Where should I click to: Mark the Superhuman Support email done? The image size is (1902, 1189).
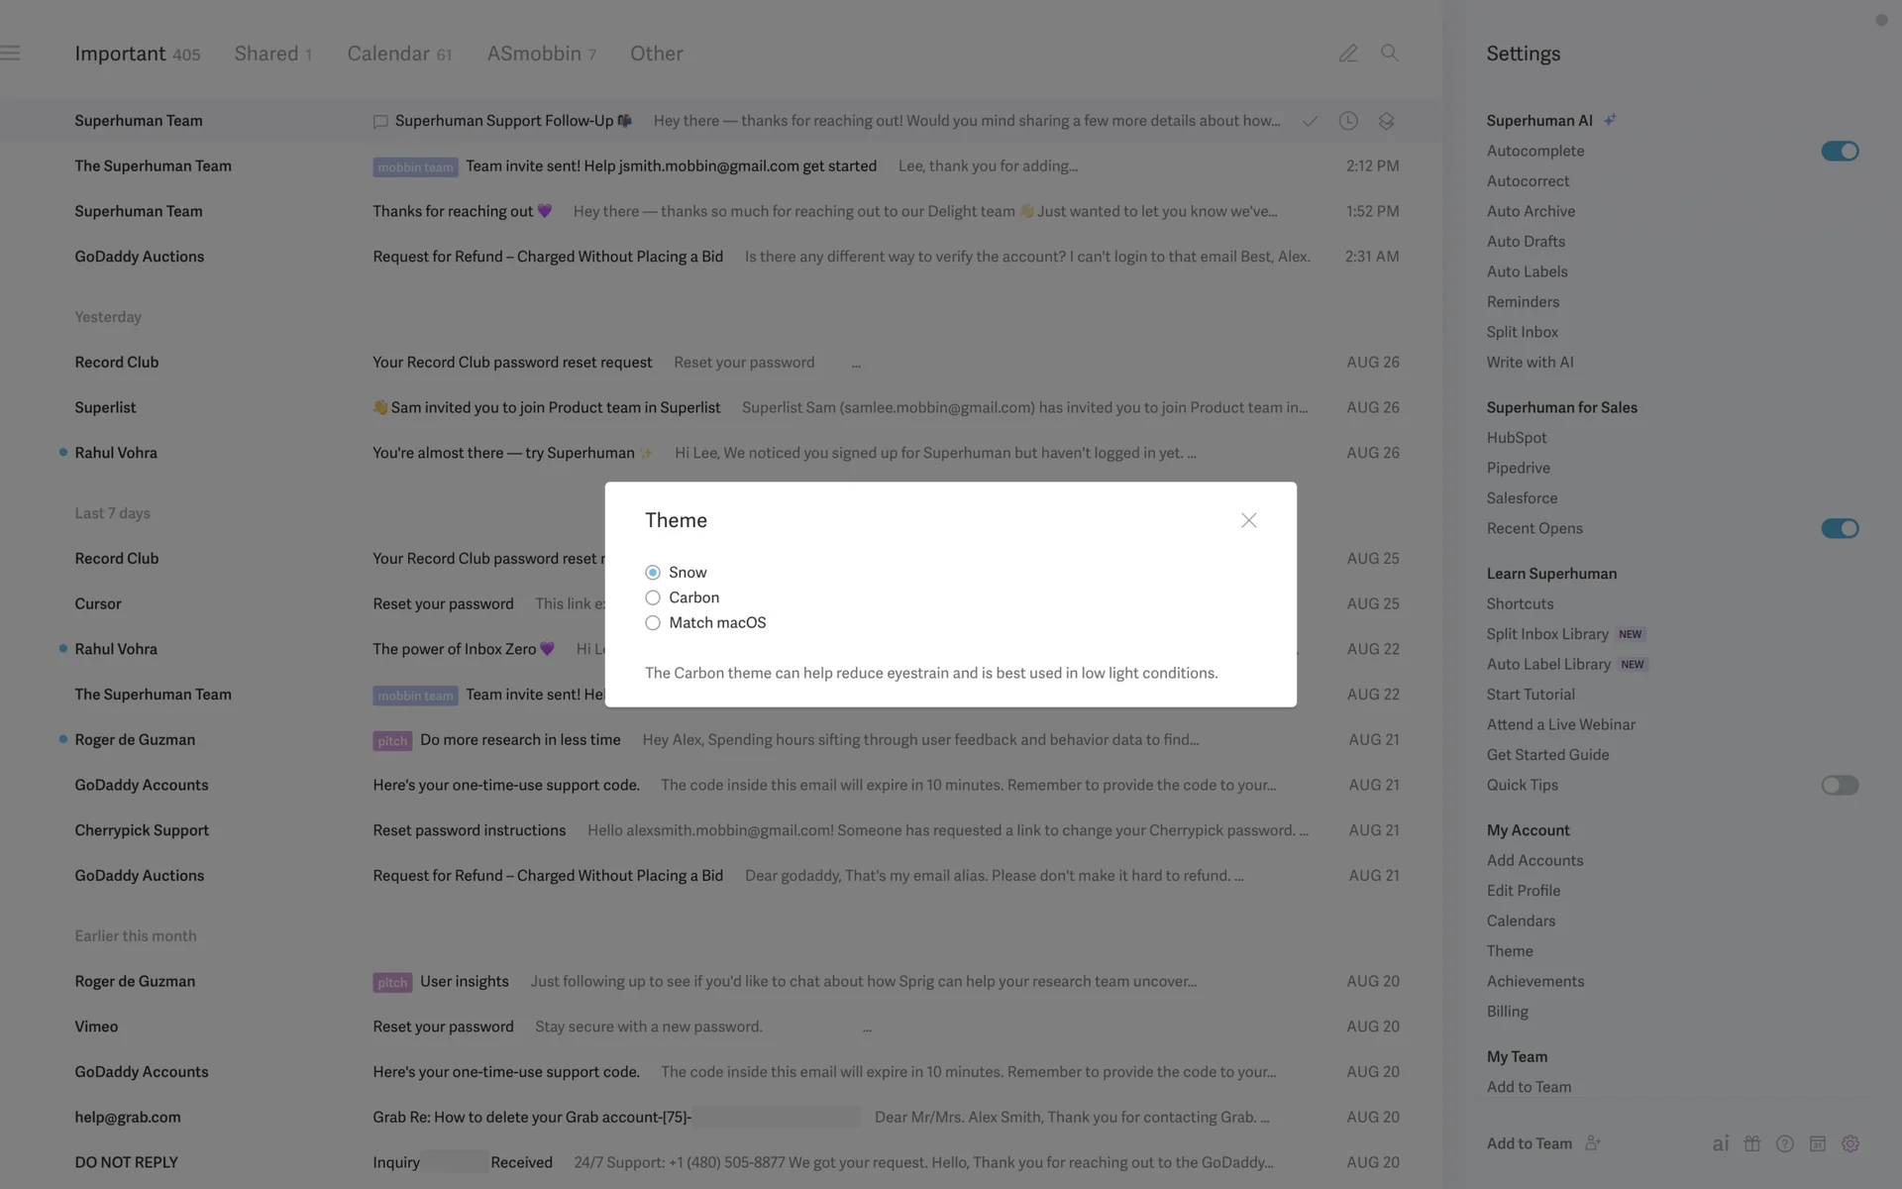[1310, 121]
